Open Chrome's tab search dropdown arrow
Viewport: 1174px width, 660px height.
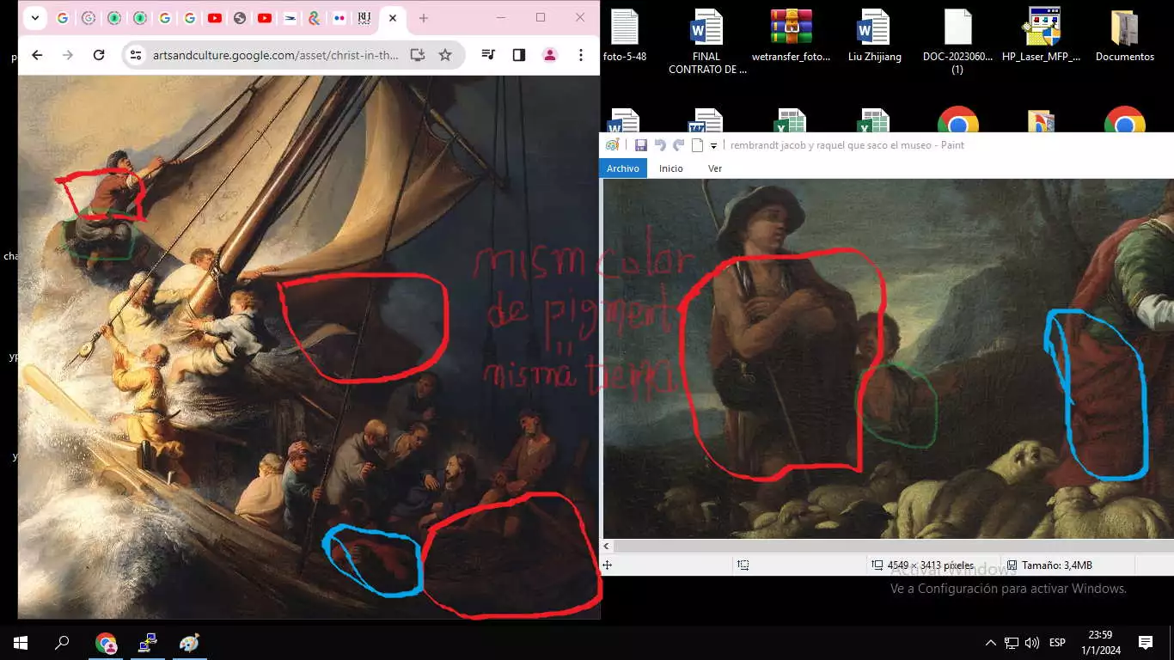34,18
